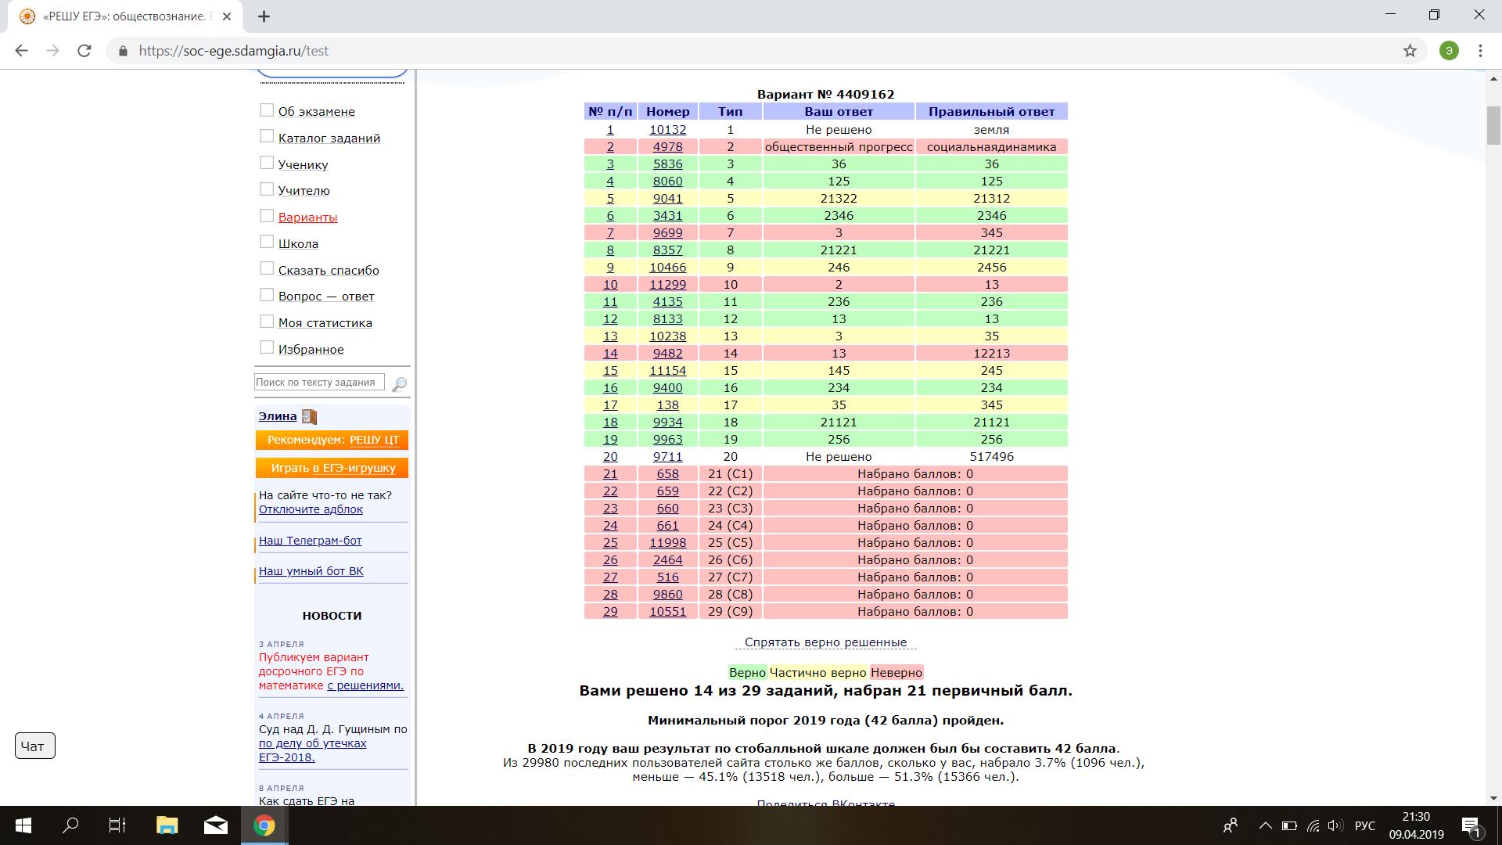This screenshot has height=845, width=1502.
Task: View site security lock info
Action: point(122,51)
